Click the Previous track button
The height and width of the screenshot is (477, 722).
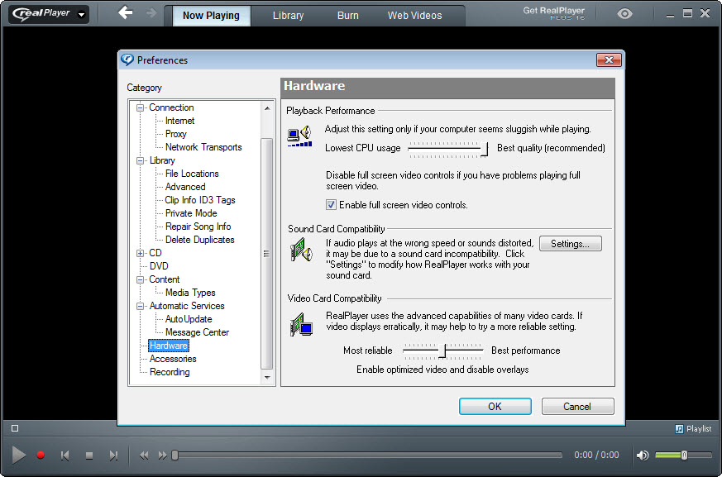(65, 456)
